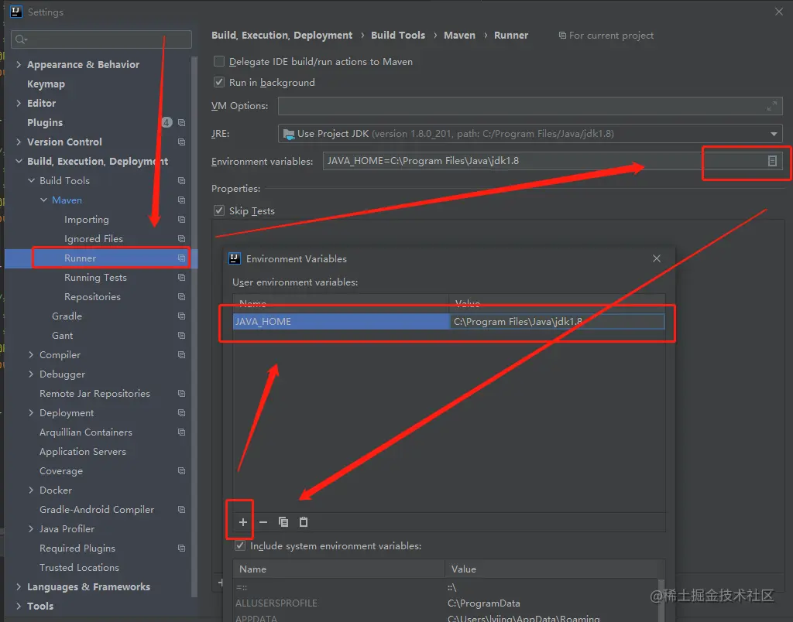793x622 pixels.
Task: Close the Environment Variables dialog
Action: [657, 258]
